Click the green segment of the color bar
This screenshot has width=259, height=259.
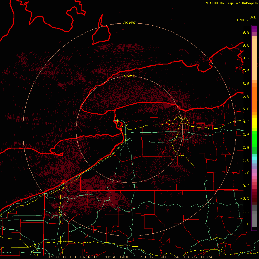point(254,139)
